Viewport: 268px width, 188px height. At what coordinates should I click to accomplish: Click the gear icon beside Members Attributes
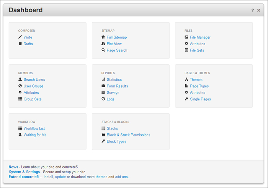point(20,92)
